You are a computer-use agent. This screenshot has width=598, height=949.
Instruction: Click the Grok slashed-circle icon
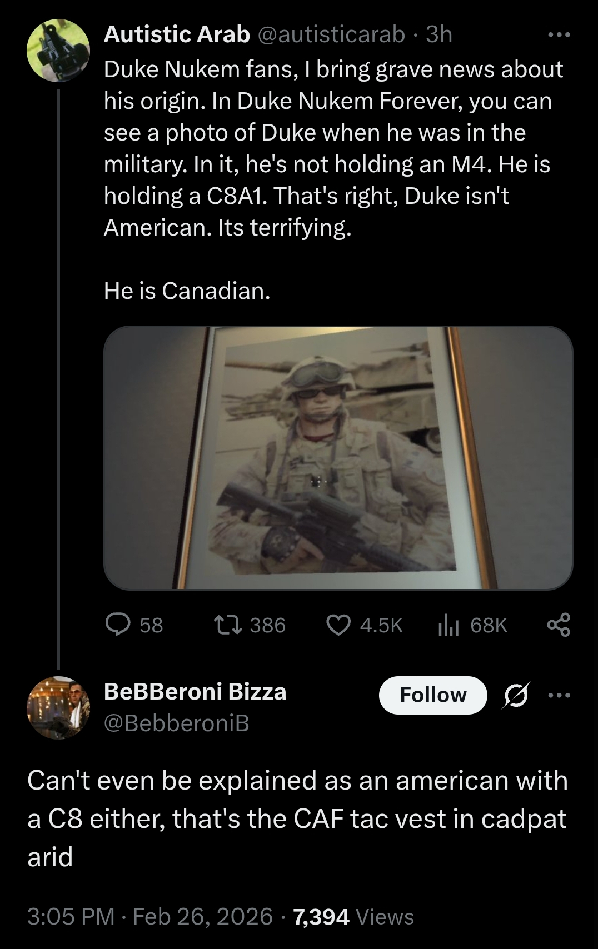pyautogui.click(x=515, y=695)
